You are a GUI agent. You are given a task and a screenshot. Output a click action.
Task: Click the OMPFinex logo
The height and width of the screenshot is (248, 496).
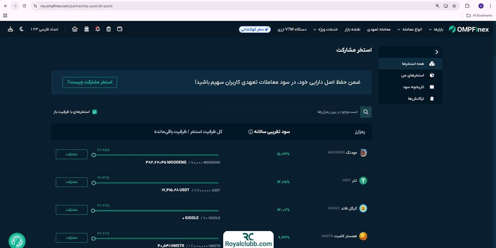[469, 29]
